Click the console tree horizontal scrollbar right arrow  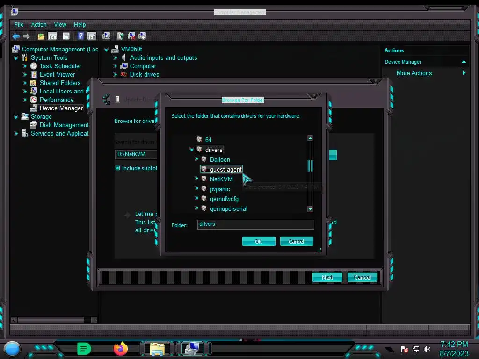pyautogui.click(x=94, y=320)
